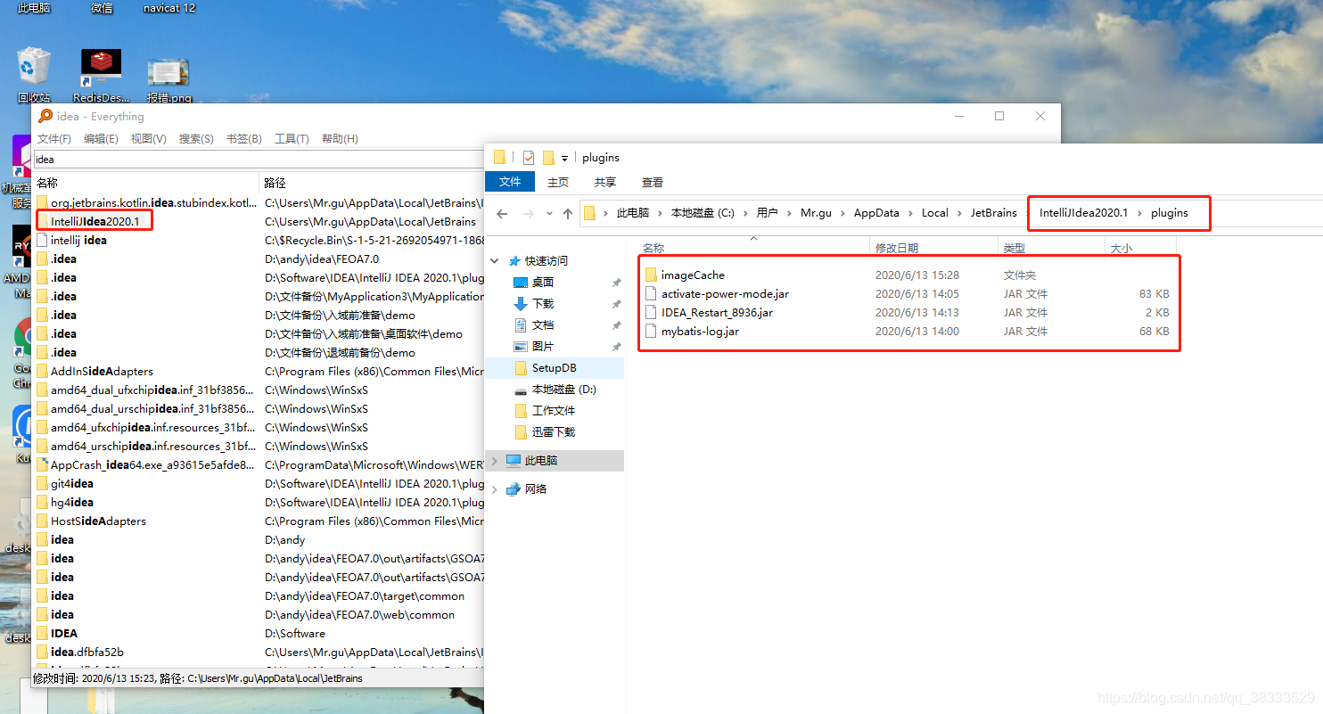Open Everything 搜索(S) menu
Screen dimensions: 1323x714
[196, 139]
